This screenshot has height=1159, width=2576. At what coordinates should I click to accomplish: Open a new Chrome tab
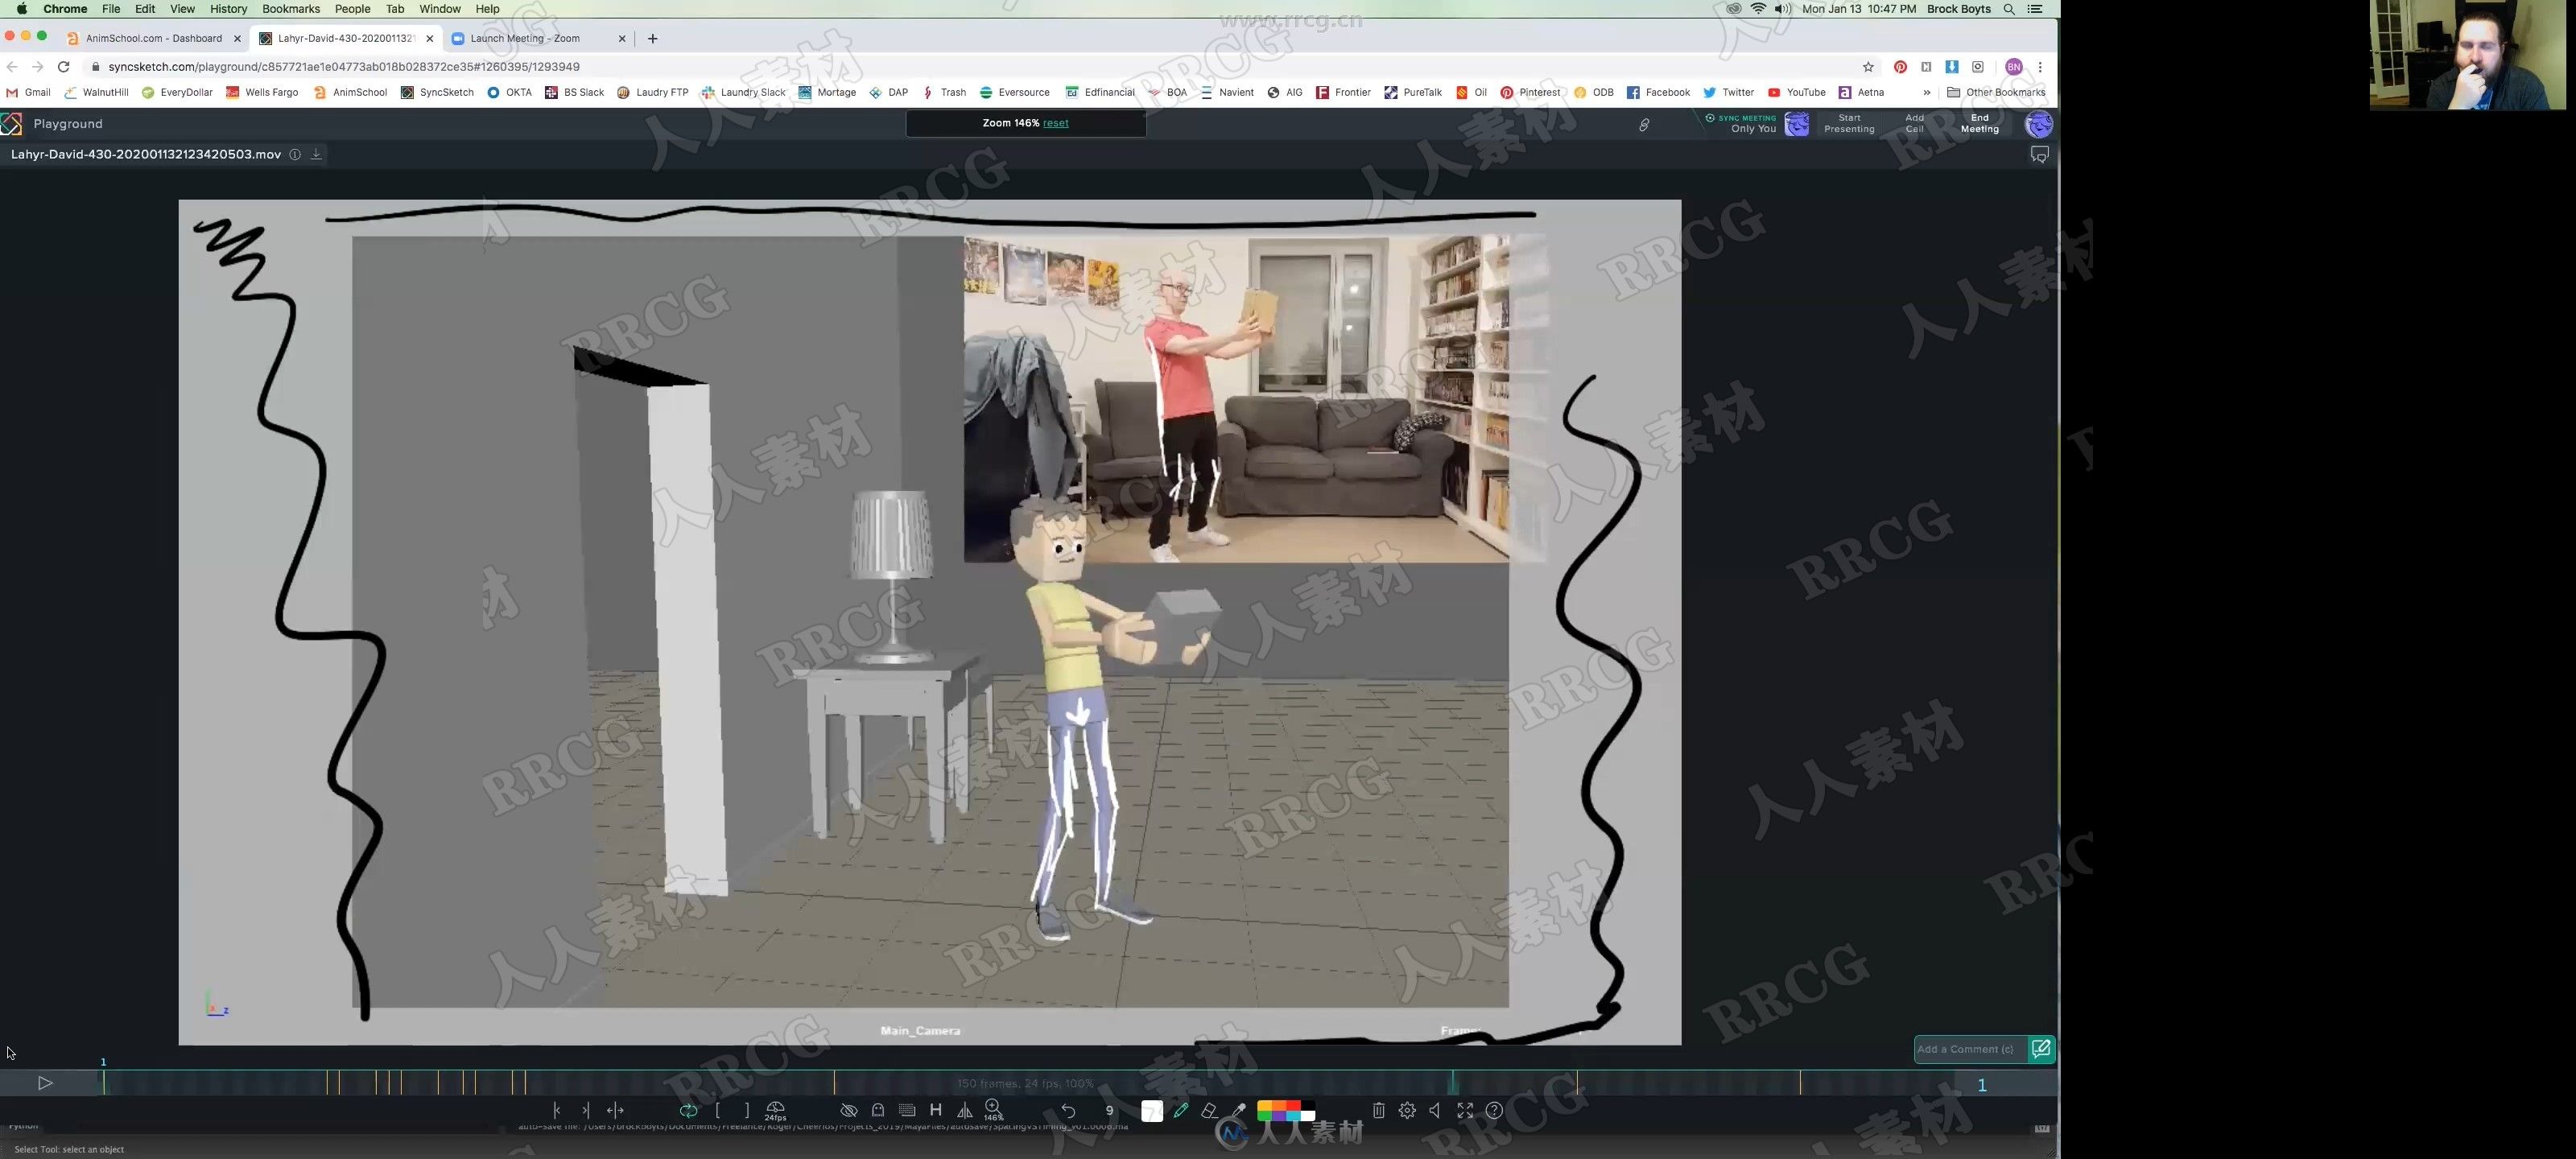[653, 38]
